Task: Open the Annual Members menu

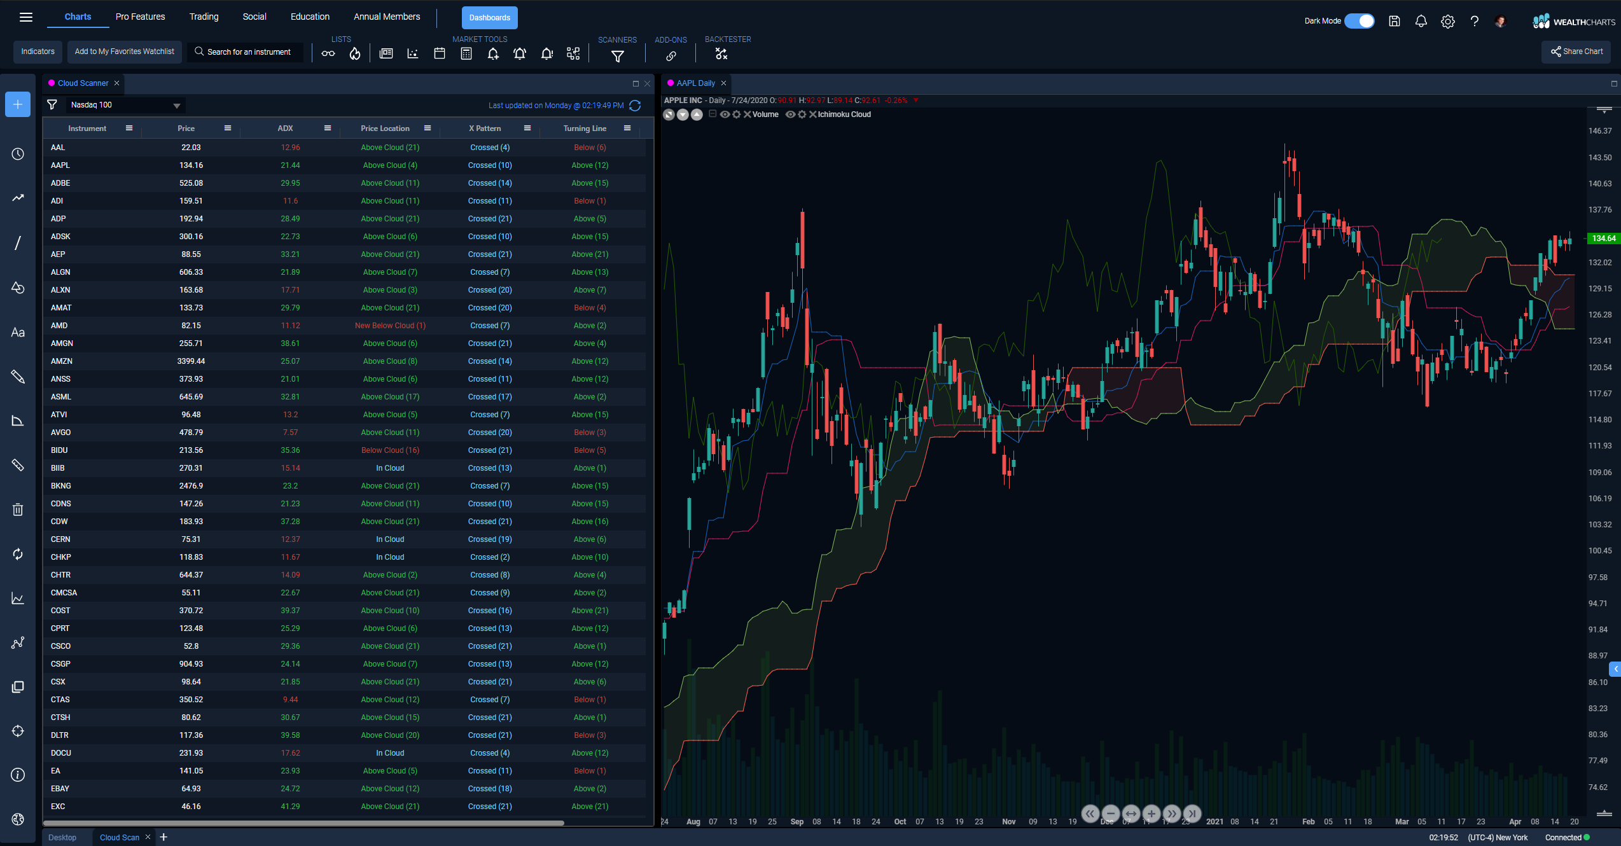Action: [387, 17]
